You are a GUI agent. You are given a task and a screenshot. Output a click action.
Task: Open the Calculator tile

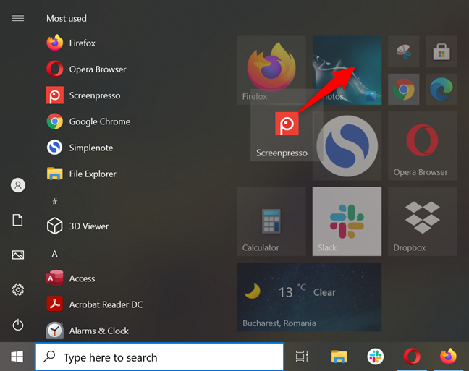tap(271, 221)
